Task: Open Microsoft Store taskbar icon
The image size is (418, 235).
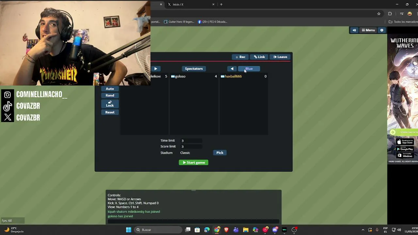Action: (x=197, y=230)
